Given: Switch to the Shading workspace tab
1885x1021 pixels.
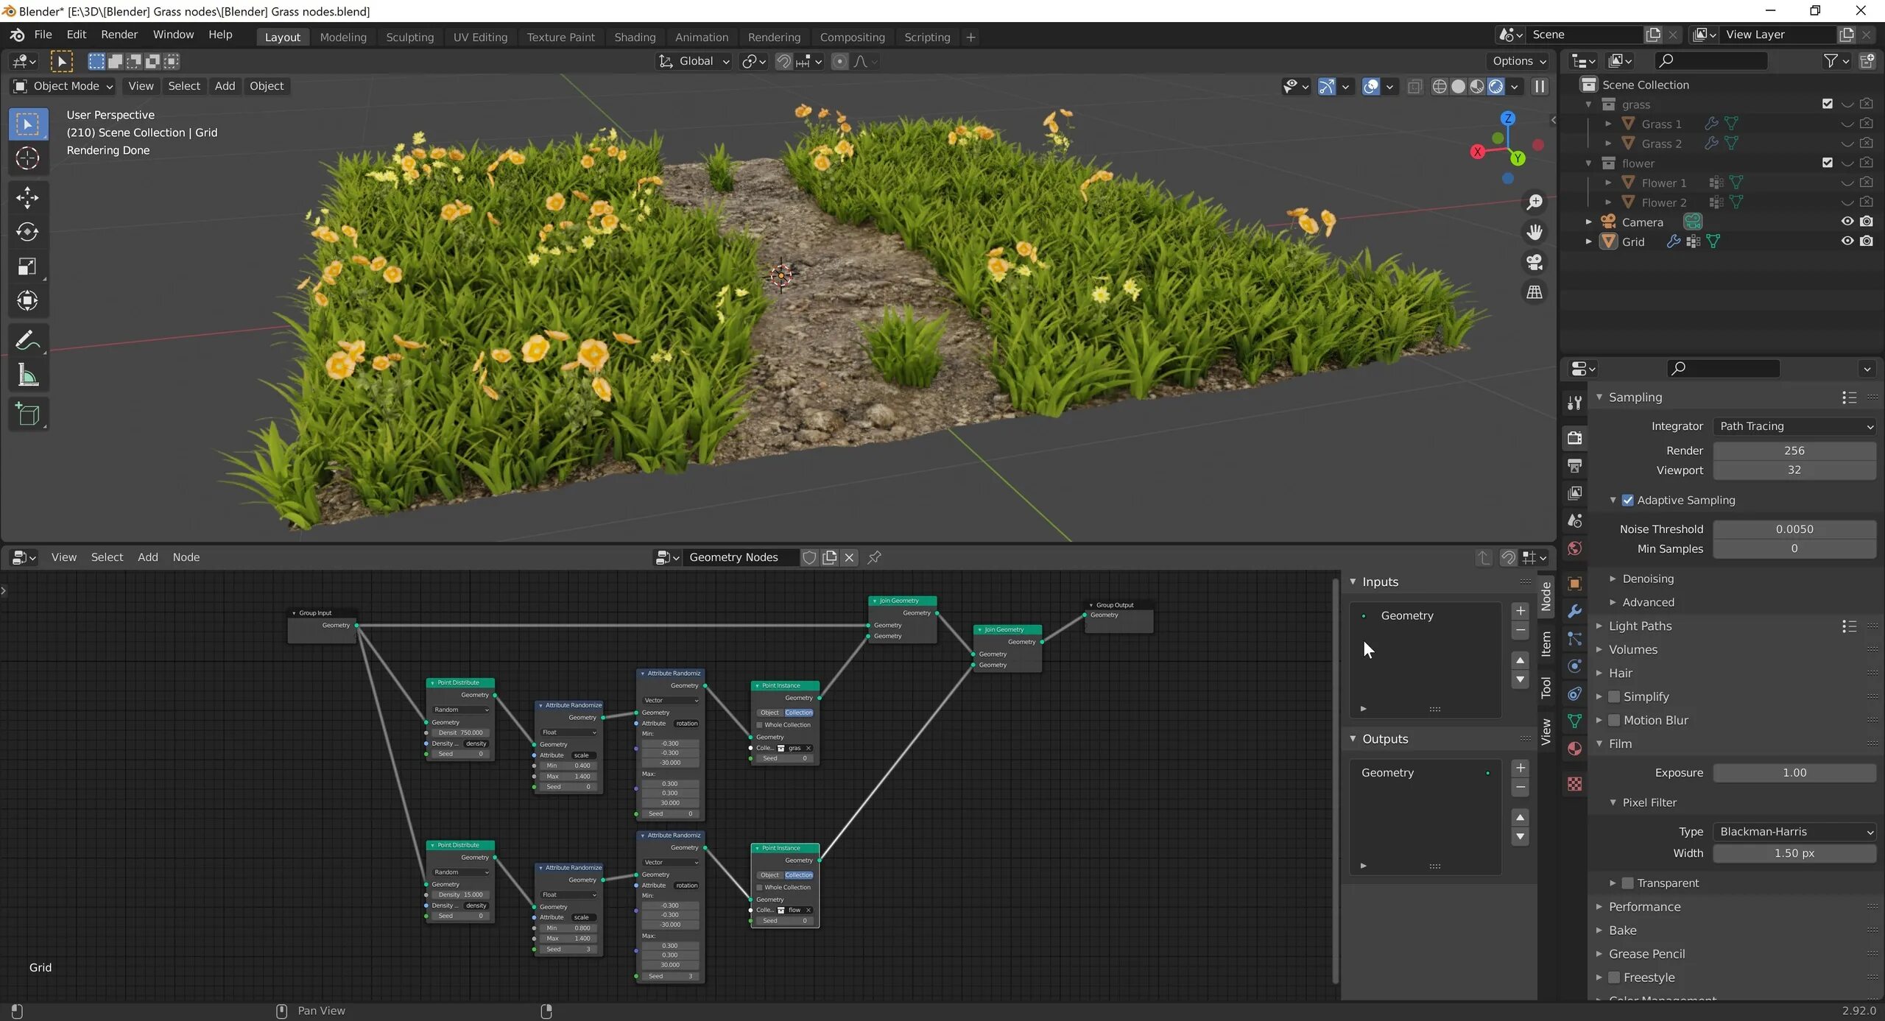Looking at the screenshot, I should 634,37.
